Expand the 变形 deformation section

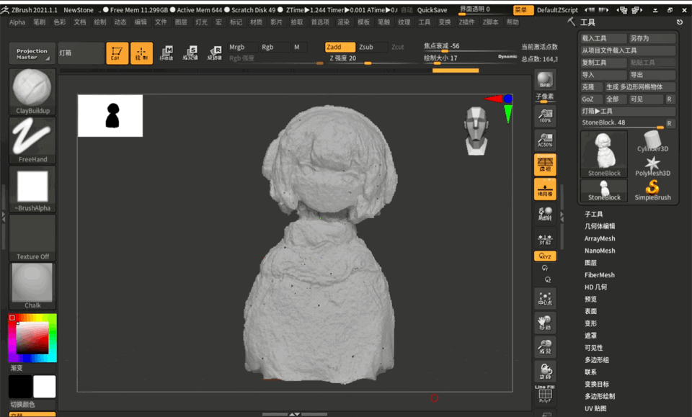coord(590,323)
